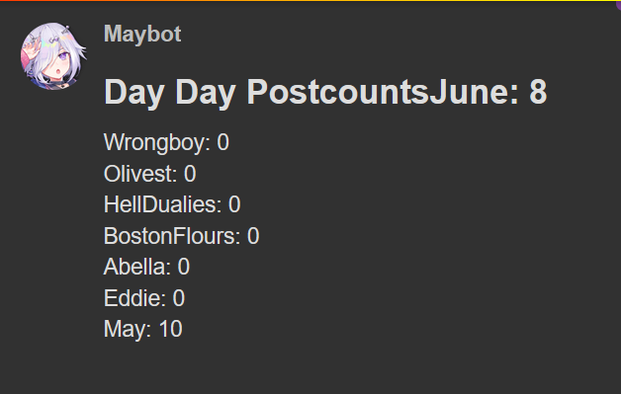Click the Eddie: 0 entry
621x394 pixels.
click(144, 298)
